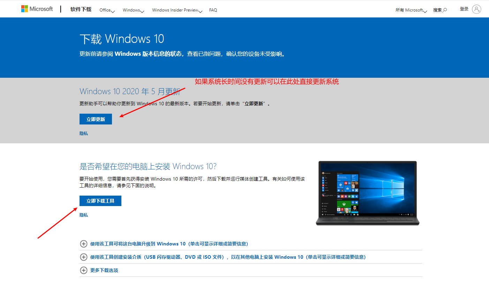Open the FAQ menu item

(x=213, y=10)
